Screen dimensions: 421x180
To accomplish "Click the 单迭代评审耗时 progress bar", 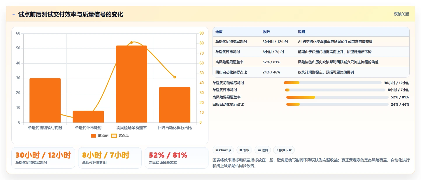I will [335, 90].
